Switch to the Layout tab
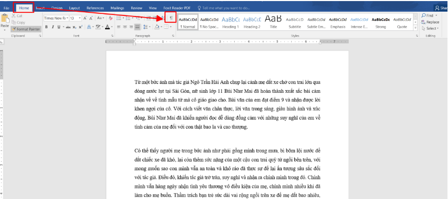448x199 pixels. [x=74, y=8]
